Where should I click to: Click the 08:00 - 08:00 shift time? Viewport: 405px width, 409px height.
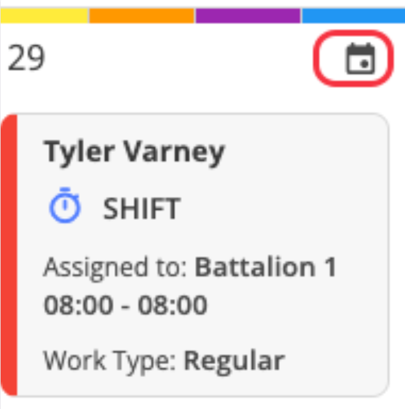(126, 304)
